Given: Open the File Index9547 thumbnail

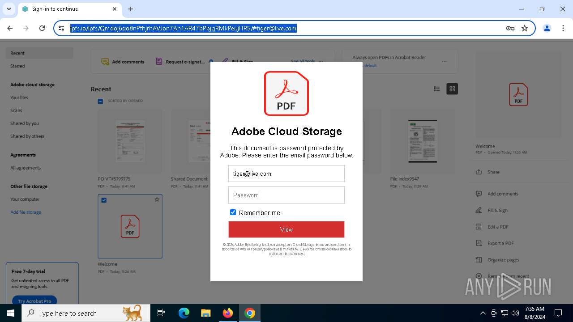Looking at the screenshot, I should click(422, 141).
